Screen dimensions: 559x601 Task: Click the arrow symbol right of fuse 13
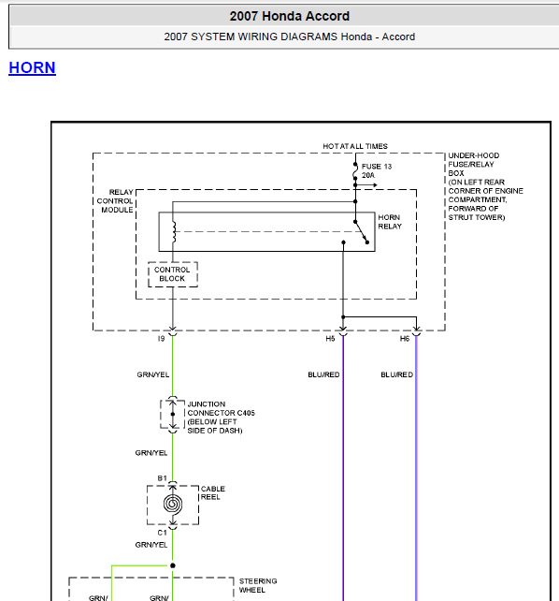(367, 185)
